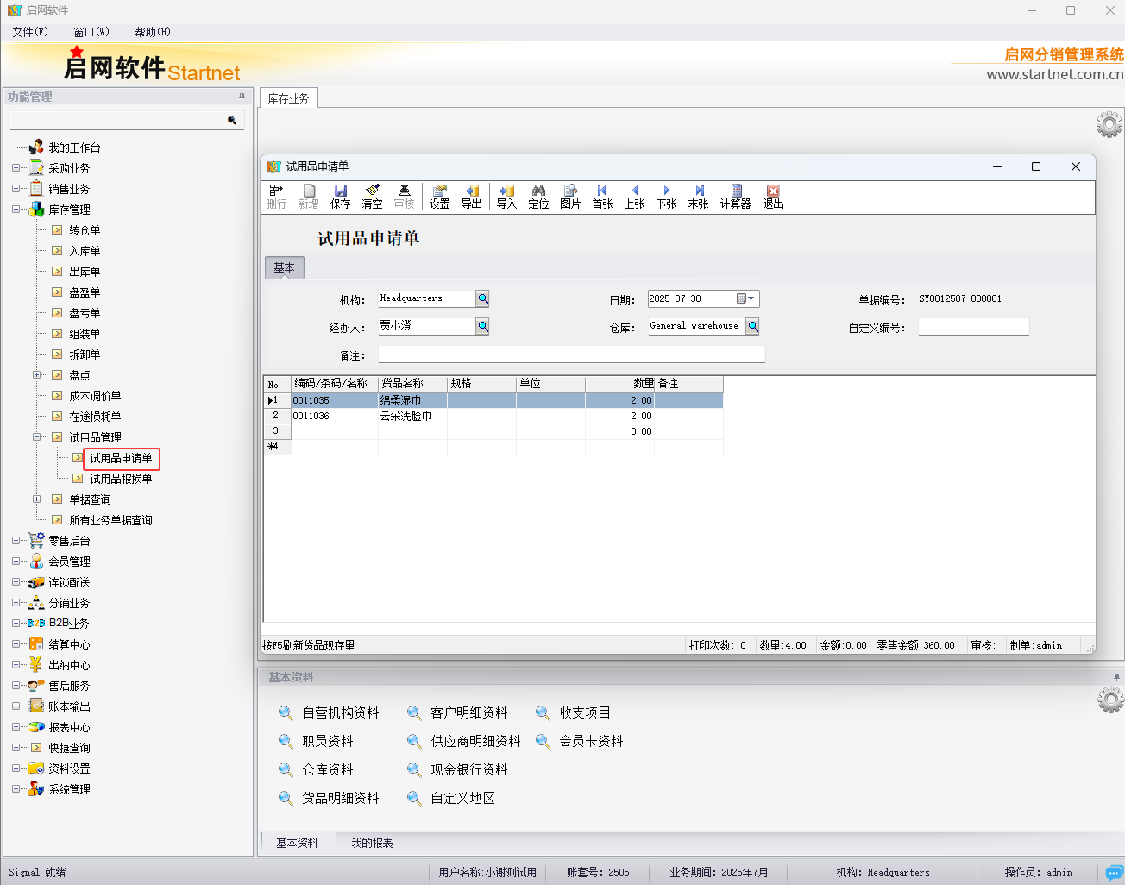
Task: Open 所有业务单据查询 in the tree
Action: (x=110, y=520)
